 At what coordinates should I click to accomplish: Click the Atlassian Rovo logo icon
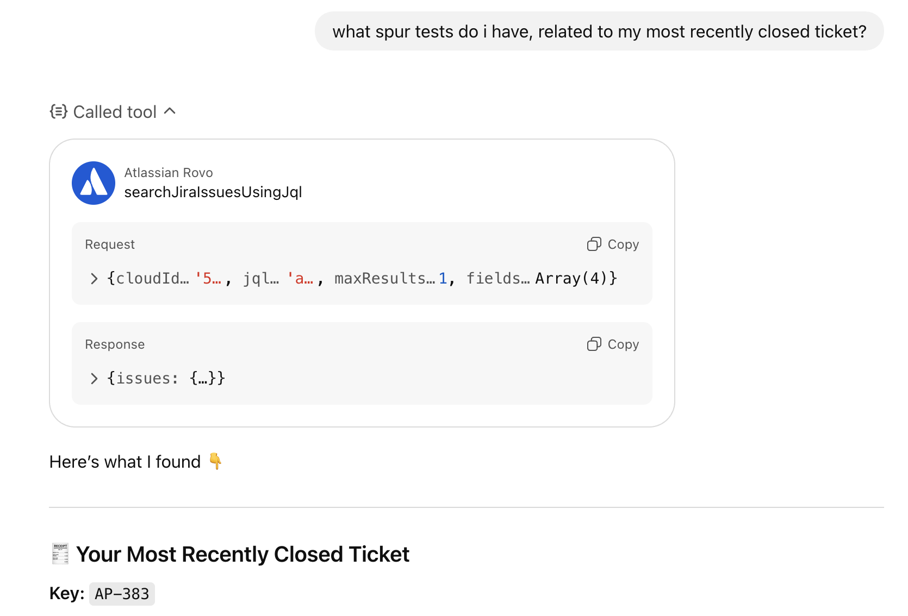point(94,183)
